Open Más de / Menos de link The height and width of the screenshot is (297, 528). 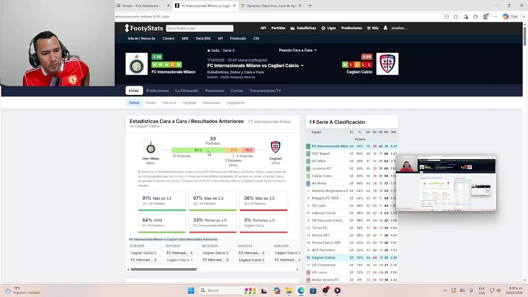pyautogui.click(x=141, y=38)
